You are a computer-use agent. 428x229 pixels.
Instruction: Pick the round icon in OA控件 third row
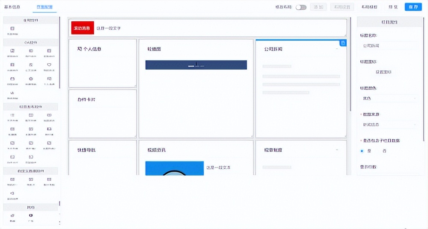coord(31,79)
